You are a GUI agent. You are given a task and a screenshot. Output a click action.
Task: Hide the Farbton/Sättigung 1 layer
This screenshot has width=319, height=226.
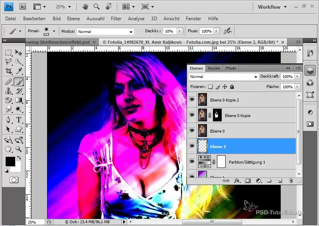coord(192,162)
